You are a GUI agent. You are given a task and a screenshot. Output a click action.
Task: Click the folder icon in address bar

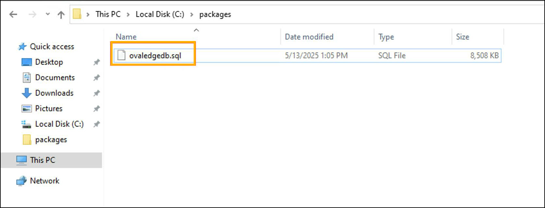[77, 14]
